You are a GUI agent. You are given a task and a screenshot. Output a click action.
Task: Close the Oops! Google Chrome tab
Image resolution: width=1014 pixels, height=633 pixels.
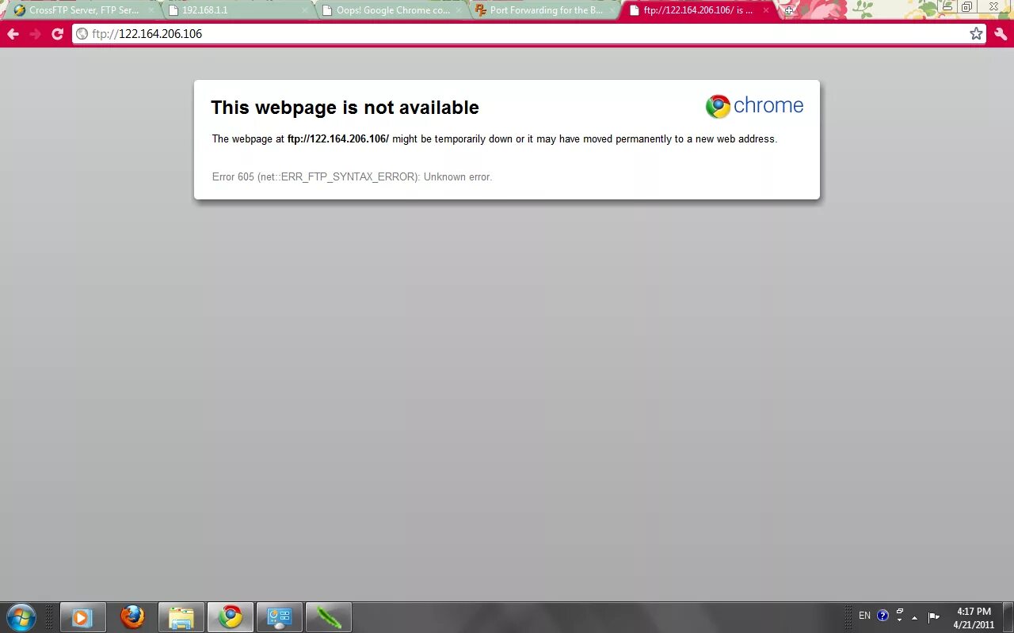click(x=458, y=10)
